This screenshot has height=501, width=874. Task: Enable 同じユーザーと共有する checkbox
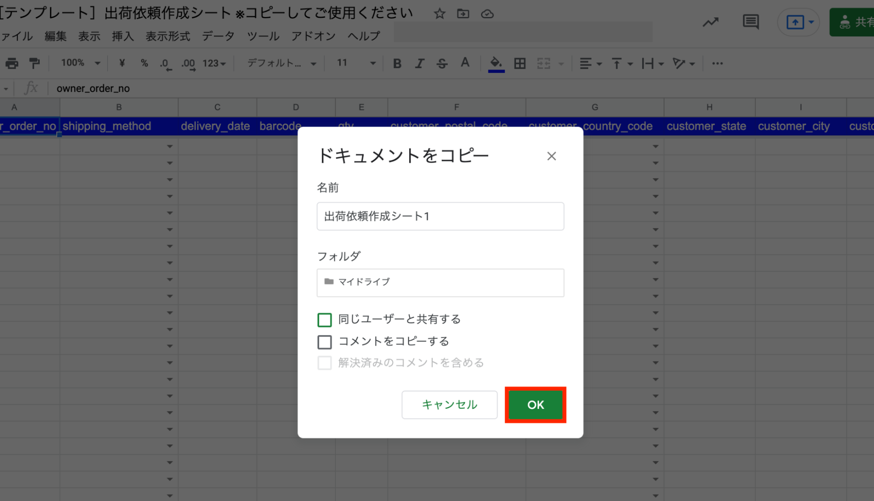pos(324,319)
